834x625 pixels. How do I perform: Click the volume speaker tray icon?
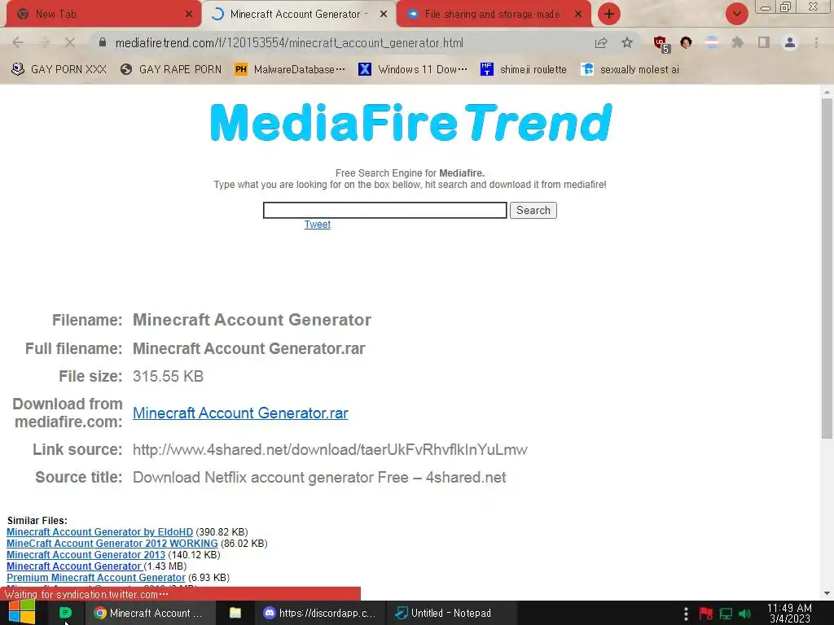(x=744, y=614)
